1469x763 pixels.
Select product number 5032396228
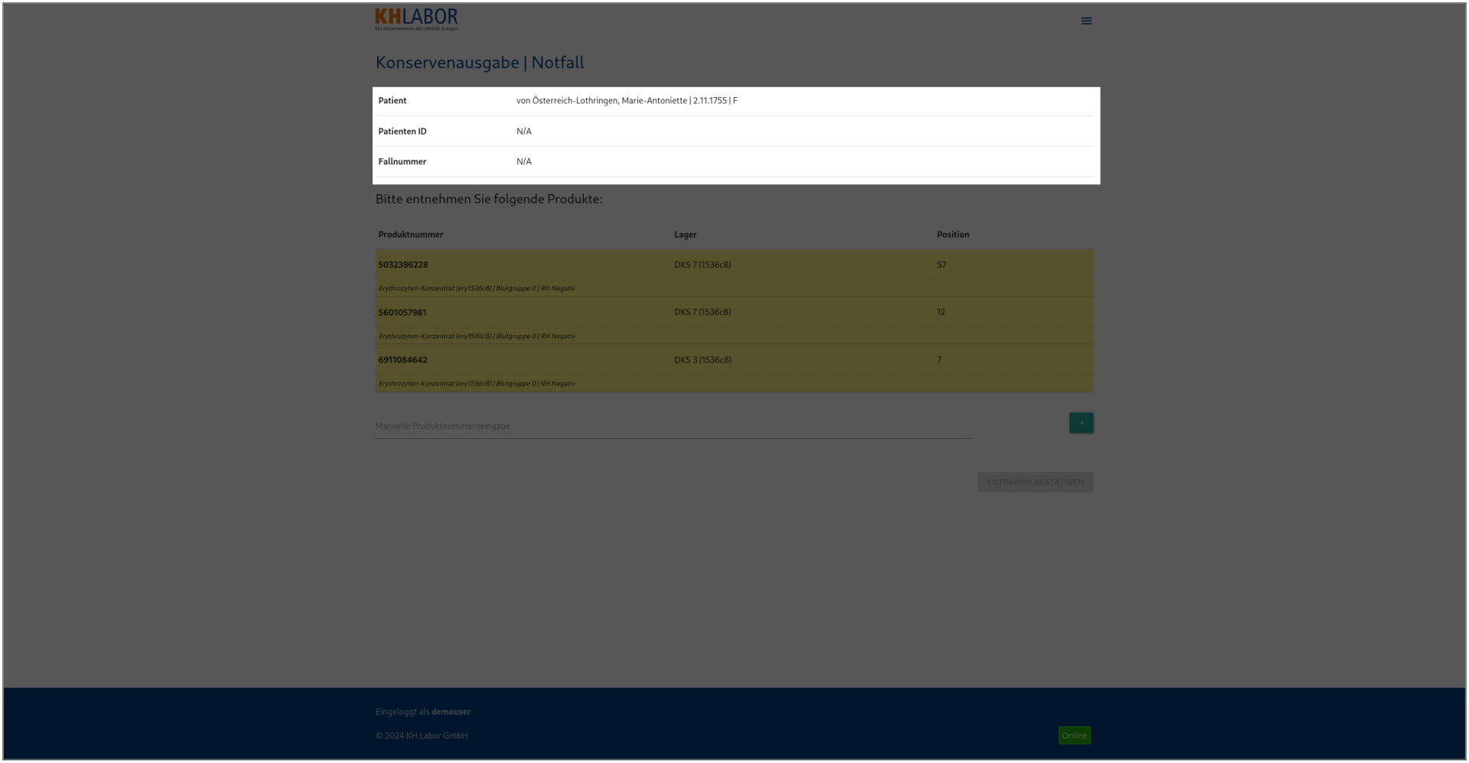click(x=403, y=265)
